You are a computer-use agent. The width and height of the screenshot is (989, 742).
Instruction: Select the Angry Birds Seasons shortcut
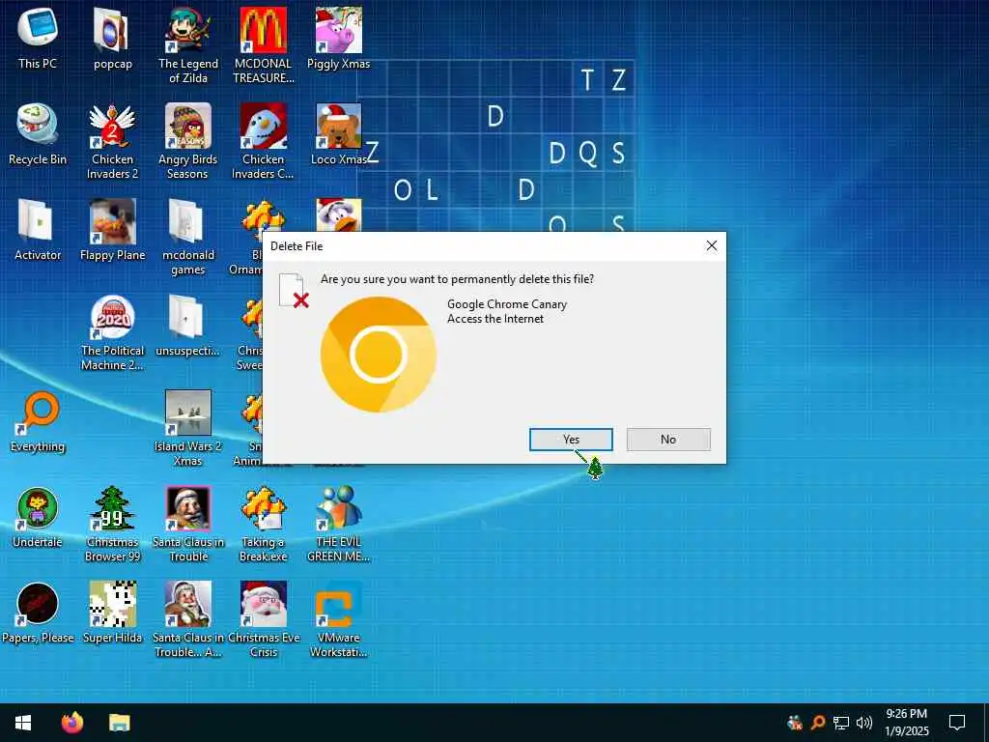(x=188, y=141)
